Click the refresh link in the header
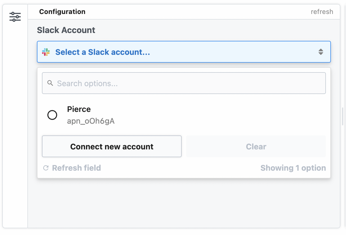Image resolution: width=346 pixels, height=235 pixels. tap(322, 11)
